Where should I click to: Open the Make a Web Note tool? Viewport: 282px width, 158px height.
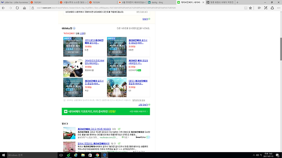click(x=266, y=8)
